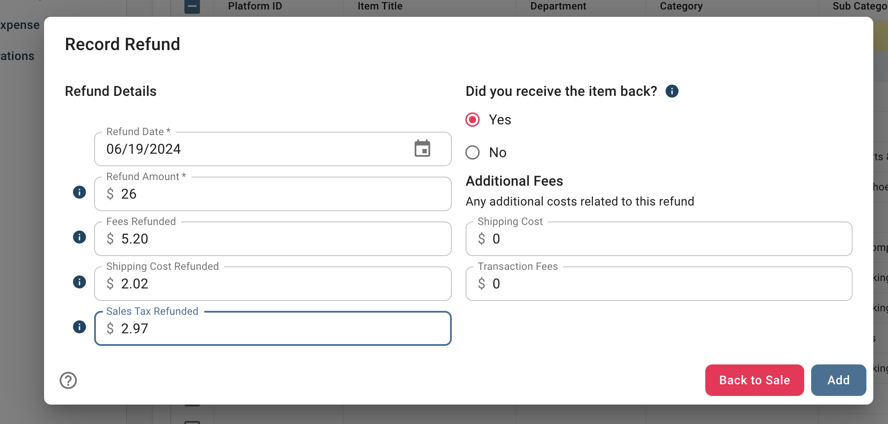Add the refund record
This screenshot has height=424, width=888.
[x=838, y=380]
